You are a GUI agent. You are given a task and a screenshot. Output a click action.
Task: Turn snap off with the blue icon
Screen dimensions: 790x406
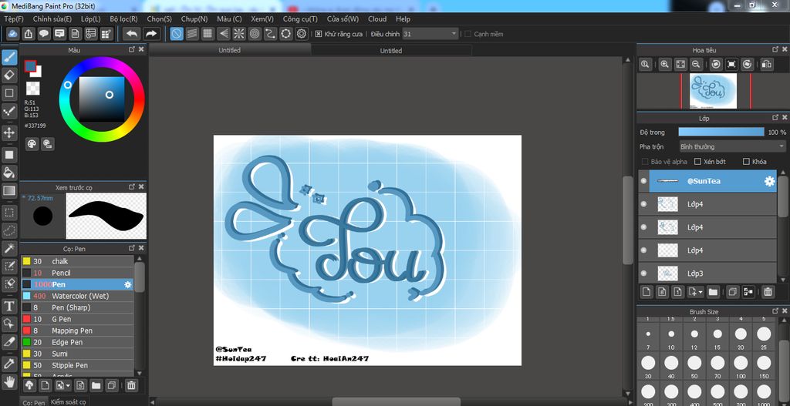click(x=177, y=34)
